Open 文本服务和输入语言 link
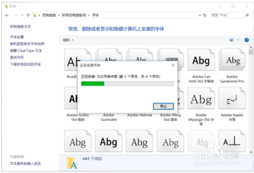The image size is (254, 173). tap(25, 163)
